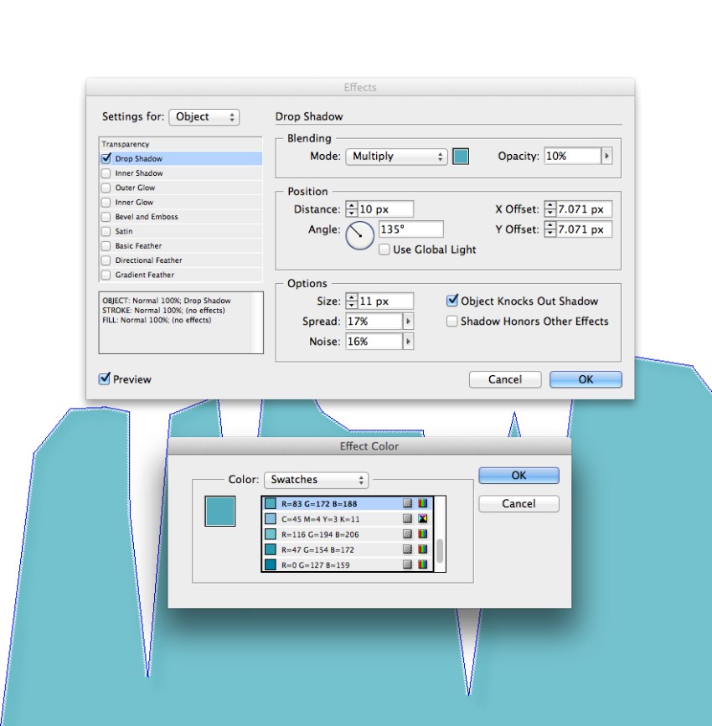Enable the Gradient Feather checkbox
Image resolution: width=712 pixels, height=726 pixels.
click(106, 275)
